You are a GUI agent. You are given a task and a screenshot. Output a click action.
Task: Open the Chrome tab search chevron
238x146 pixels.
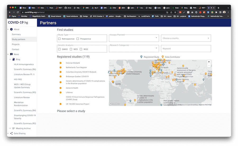coord(228,8)
